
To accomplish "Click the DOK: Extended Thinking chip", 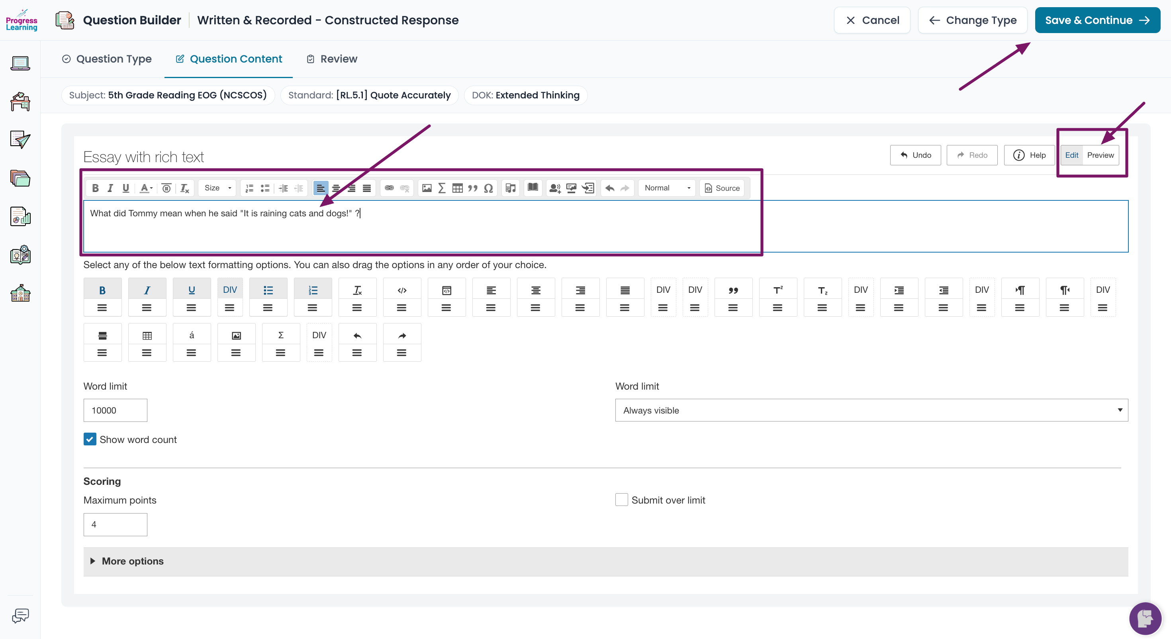I will coord(525,95).
